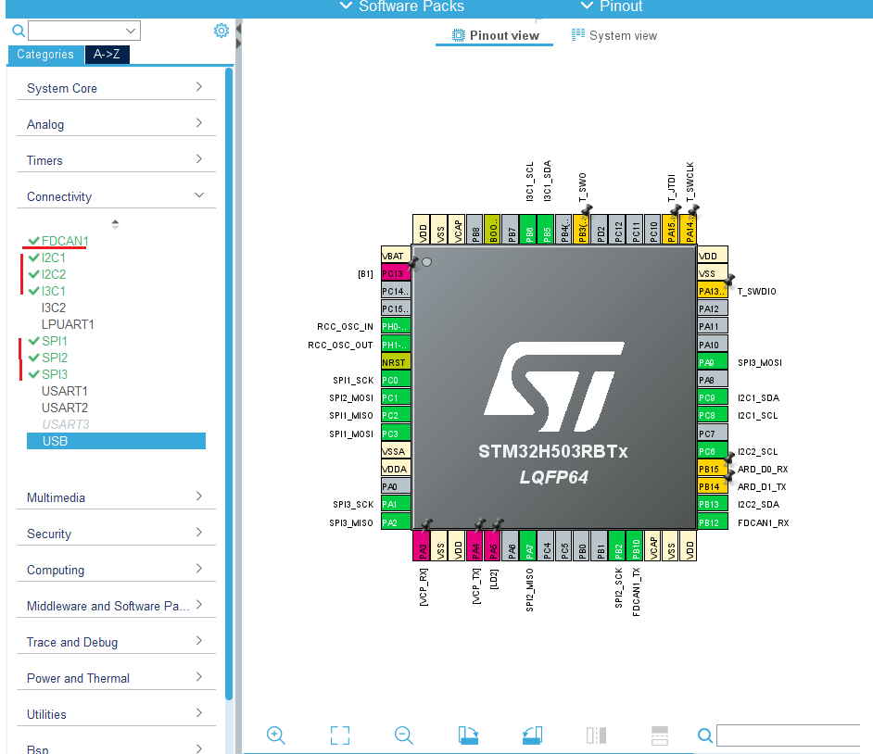Select the LPUART1 peripheral
Viewport: 873px width, 754px height.
coord(68,324)
